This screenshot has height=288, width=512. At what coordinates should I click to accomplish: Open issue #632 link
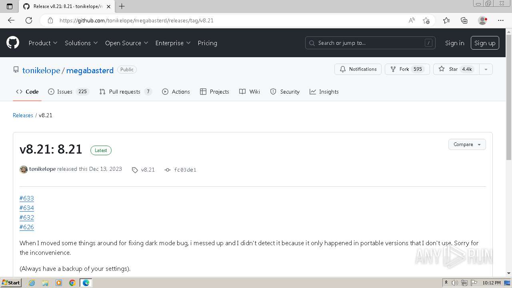[27, 217]
